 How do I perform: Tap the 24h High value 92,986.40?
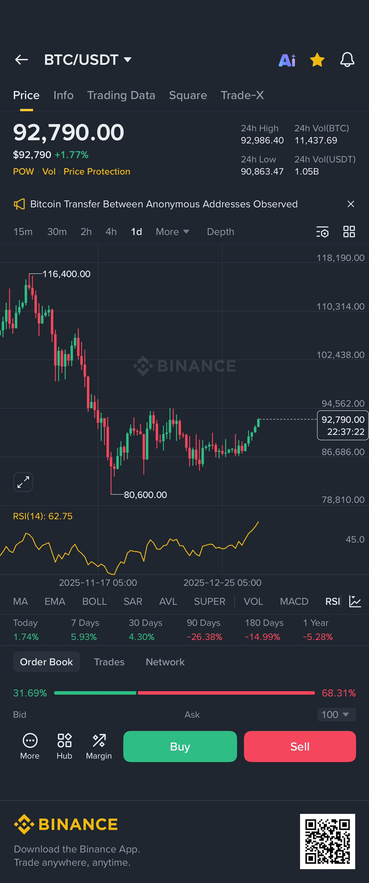(x=262, y=140)
